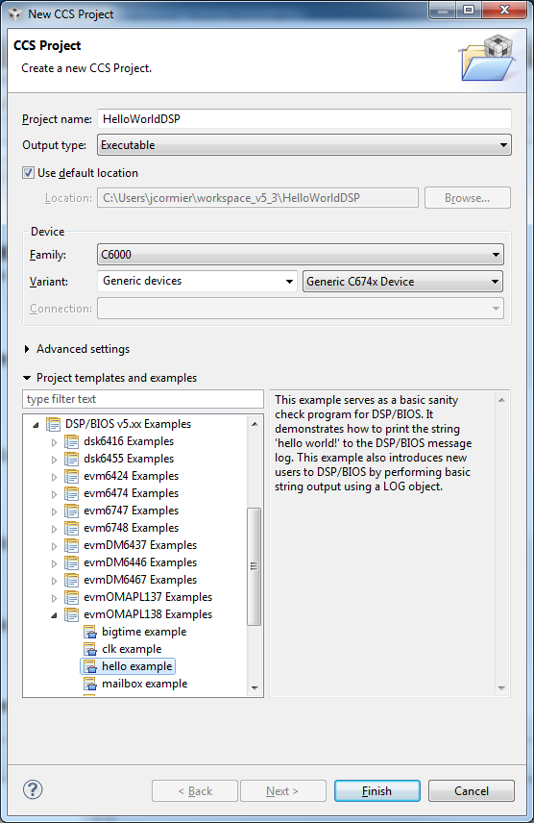This screenshot has width=534, height=823.
Task: Click the DSP/BIOS v5.xx Examples folder icon
Action: tap(54, 424)
